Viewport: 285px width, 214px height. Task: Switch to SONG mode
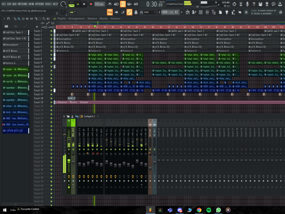(72, 5)
